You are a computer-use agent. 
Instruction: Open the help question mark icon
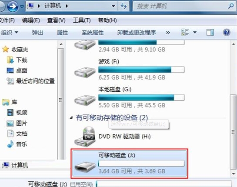227,32
